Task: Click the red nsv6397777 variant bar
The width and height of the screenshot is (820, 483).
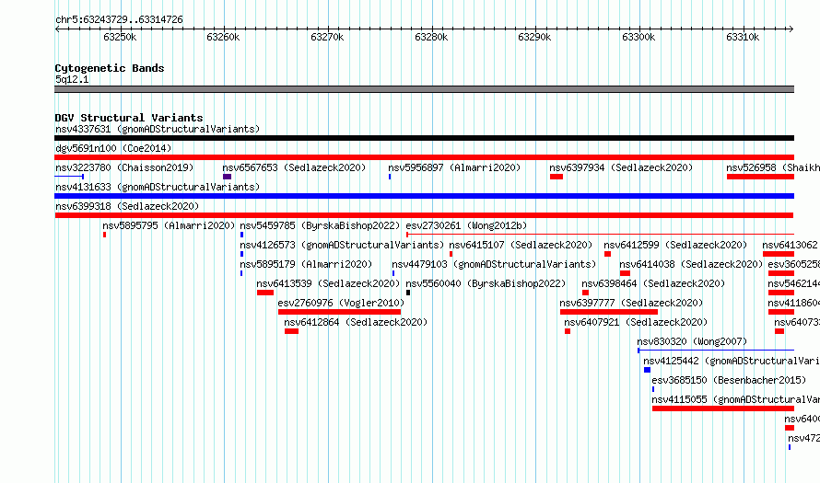Action: [609, 312]
